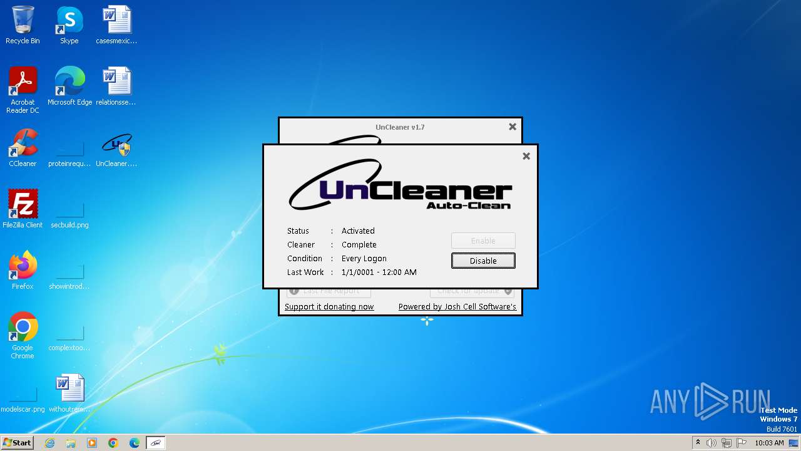The width and height of the screenshot is (801, 451).
Task: Click the UnCleaner taskbar button
Action: (x=156, y=443)
